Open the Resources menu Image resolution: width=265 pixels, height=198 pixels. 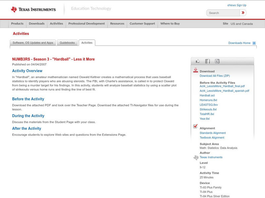tap(117, 24)
